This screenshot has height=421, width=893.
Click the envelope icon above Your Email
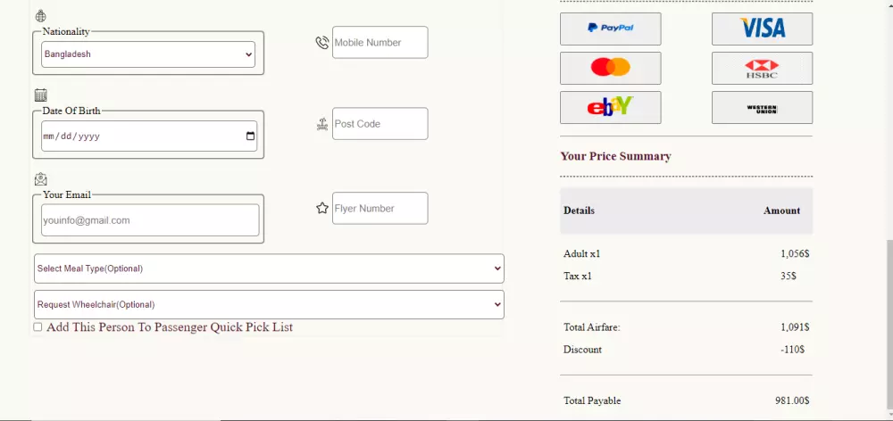point(40,180)
